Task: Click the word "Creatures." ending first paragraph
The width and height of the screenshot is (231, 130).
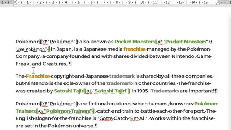Action: tap(55, 64)
